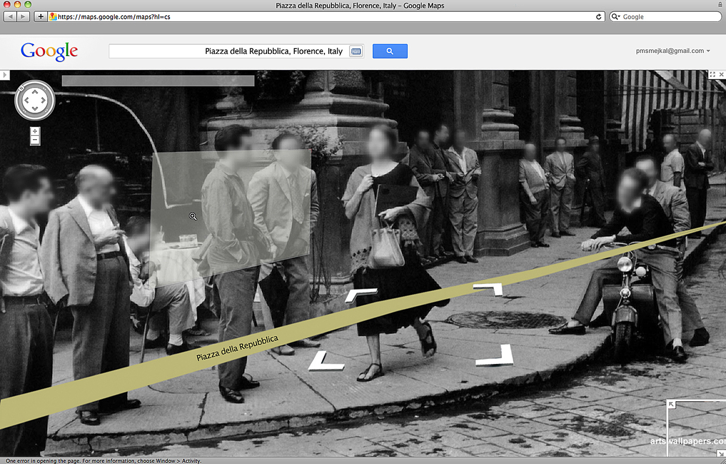Screen dimensions: 726x464
Task: Pan up using the compass up arrow
Action: pos(35,92)
